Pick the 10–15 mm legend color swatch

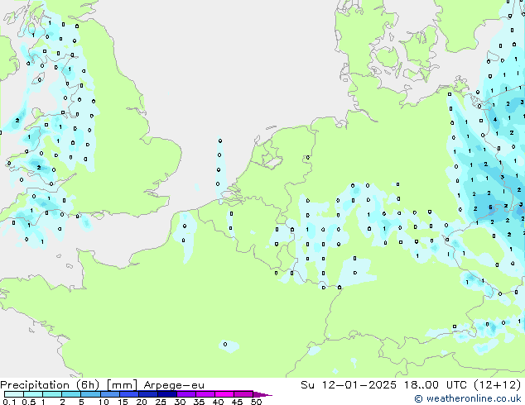click(110, 394)
